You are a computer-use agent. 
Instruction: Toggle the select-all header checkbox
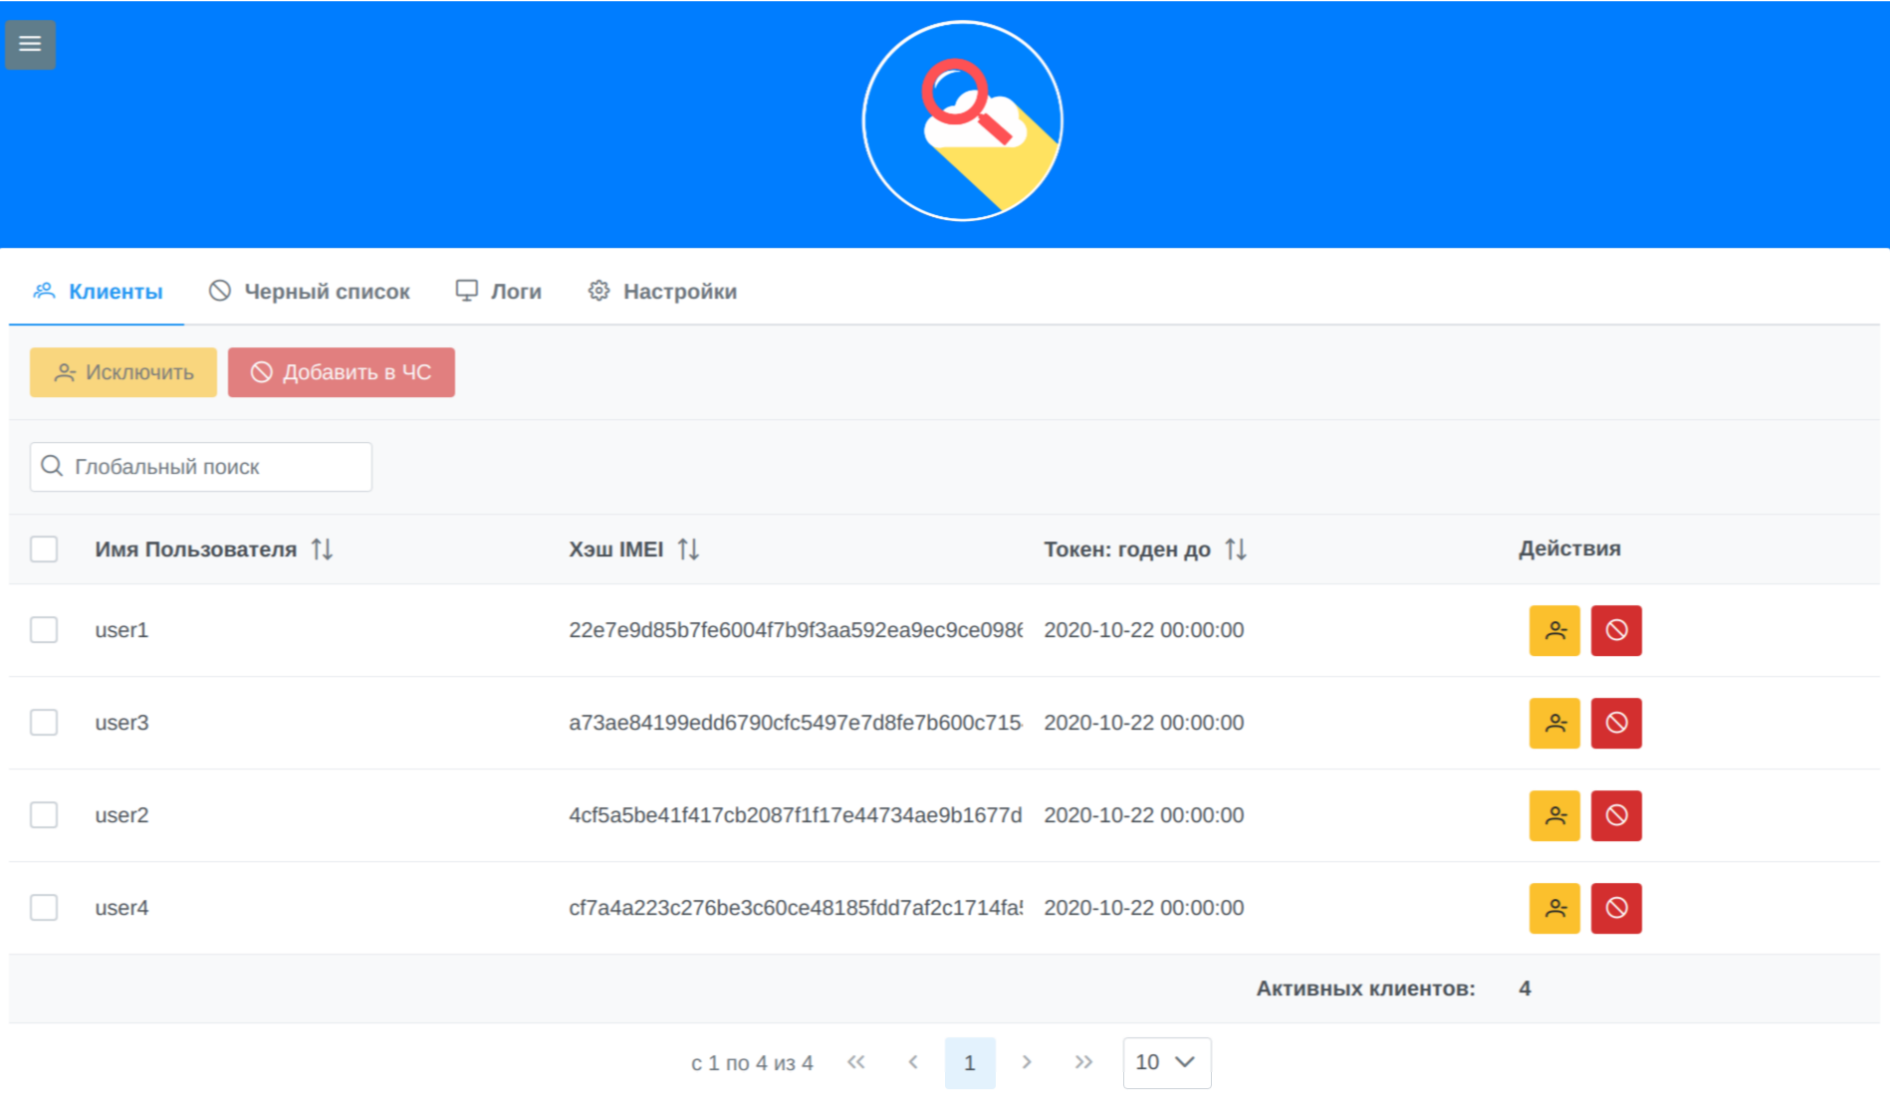pyautogui.click(x=44, y=548)
